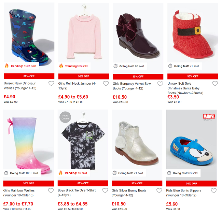Add Girls Burgundy Velvet Bow Boots to wishlist
The width and height of the screenshot is (222, 214).
(x=160, y=84)
